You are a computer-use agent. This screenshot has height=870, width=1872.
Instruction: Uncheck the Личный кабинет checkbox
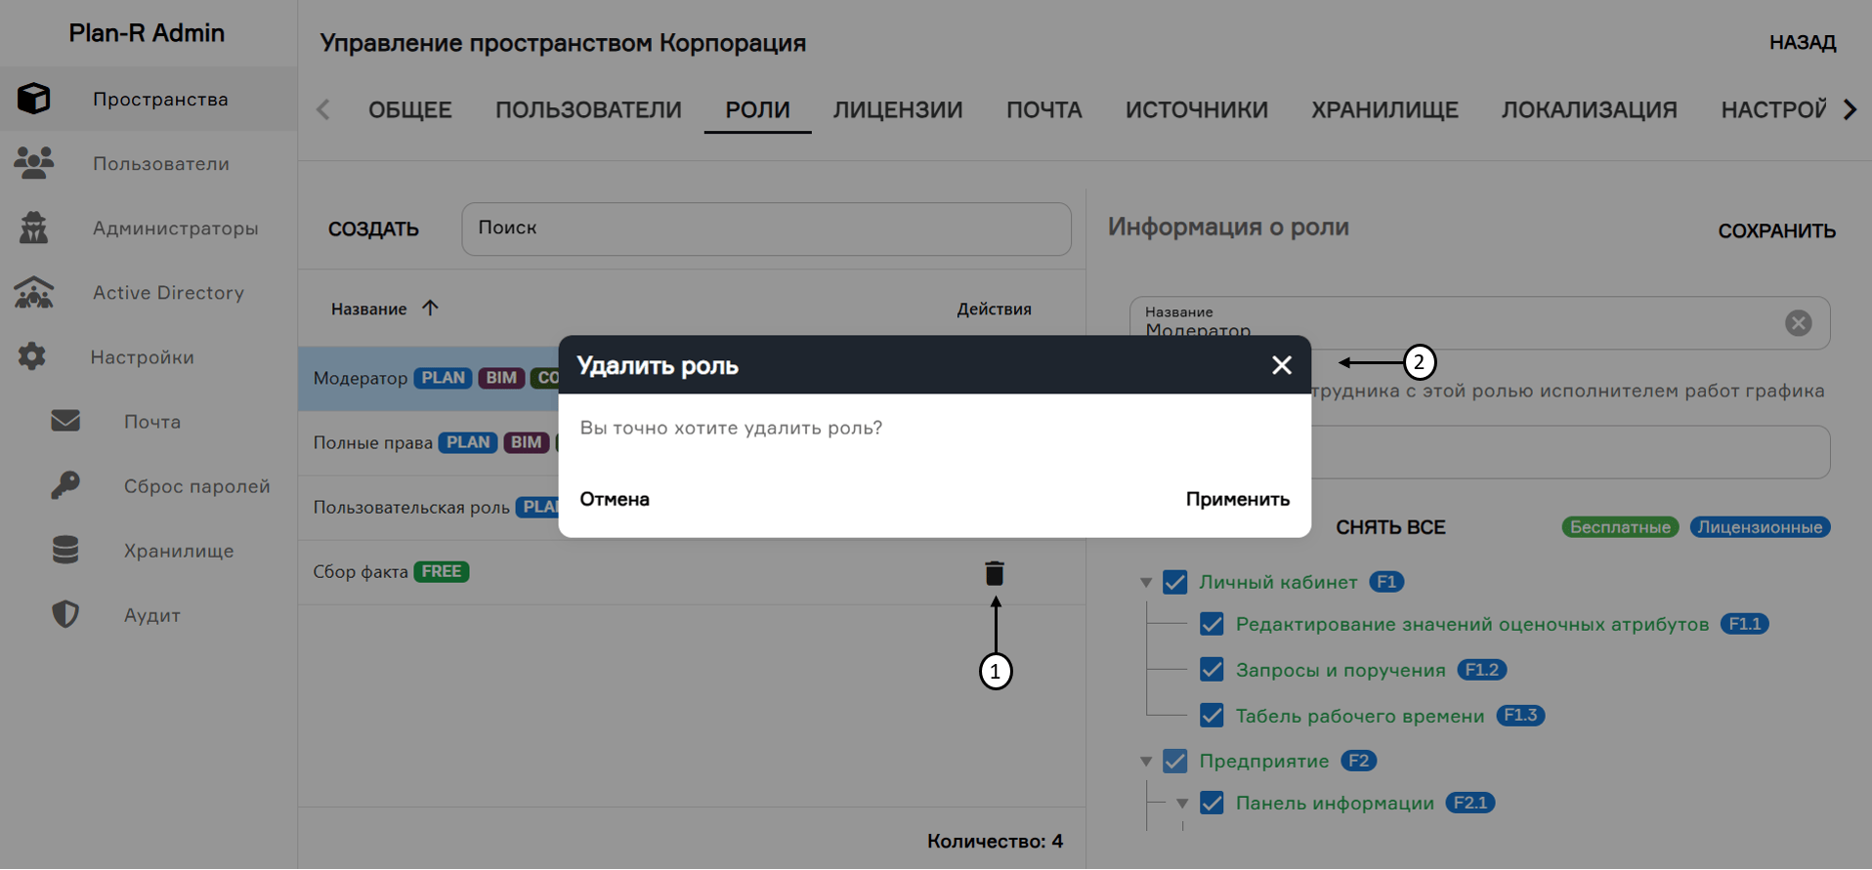click(x=1175, y=583)
